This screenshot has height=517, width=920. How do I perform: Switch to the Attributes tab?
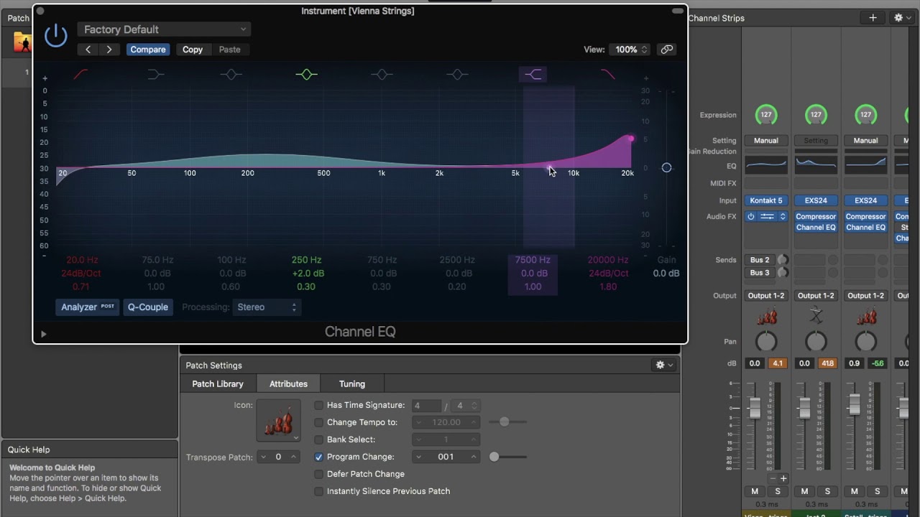[288, 384]
